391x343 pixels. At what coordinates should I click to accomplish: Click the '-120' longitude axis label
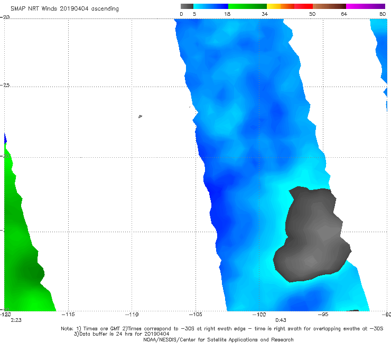tap(5, 315)
